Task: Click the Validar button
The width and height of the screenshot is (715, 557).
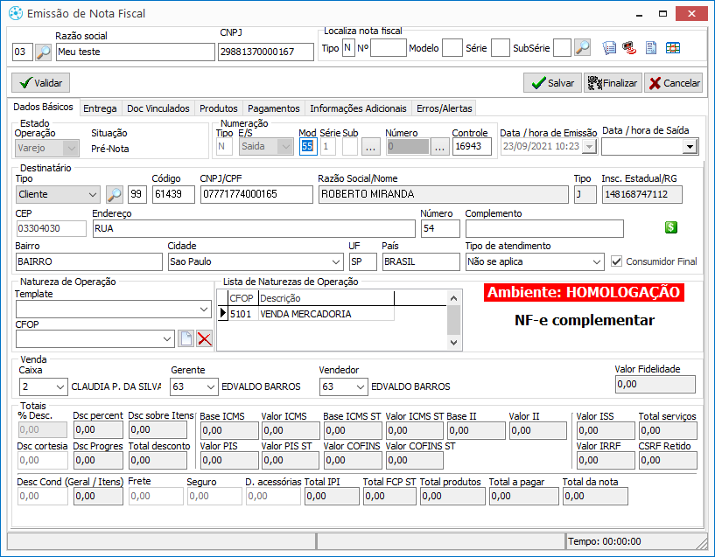Action: [x=40, y=83]
